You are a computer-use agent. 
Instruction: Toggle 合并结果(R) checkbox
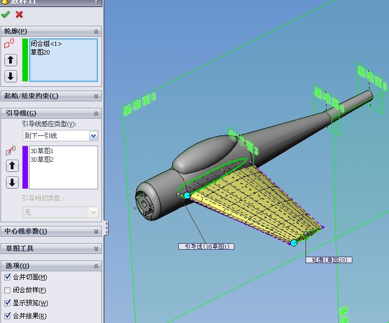pos(8,316)
